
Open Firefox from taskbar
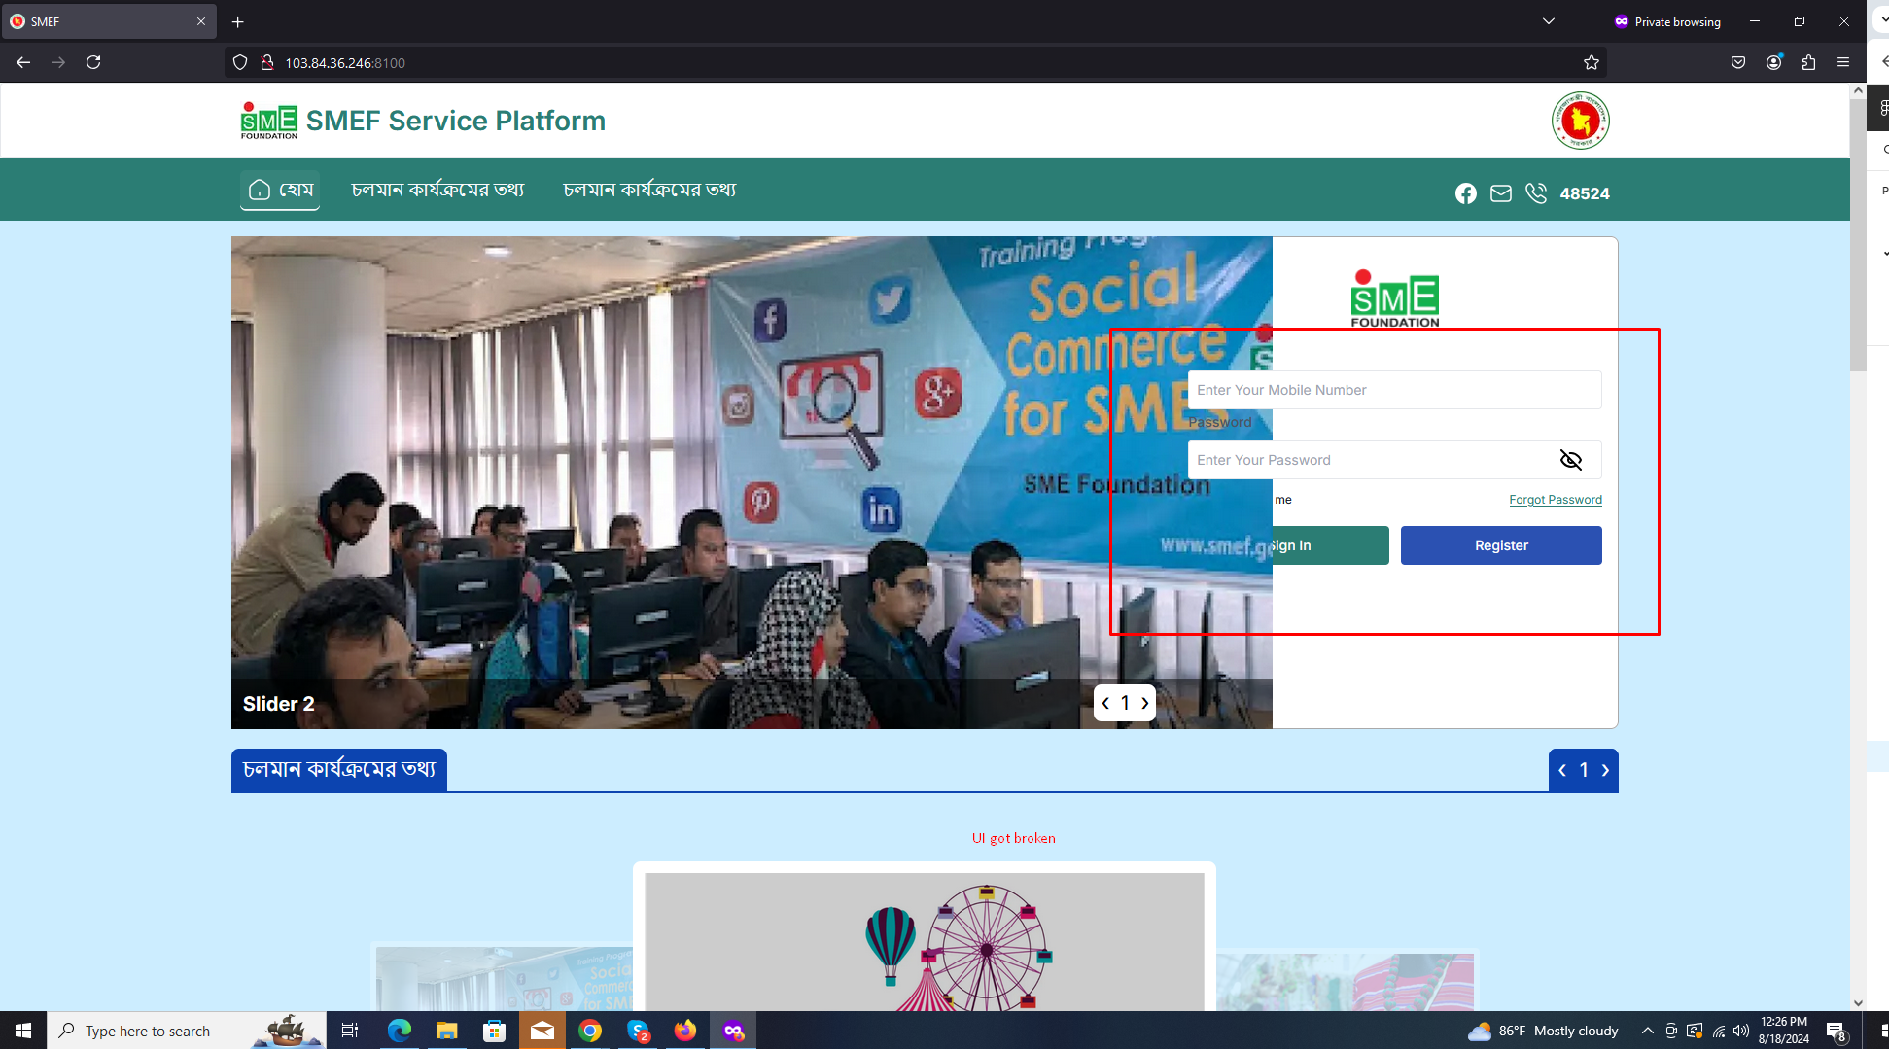[685, 1031]
